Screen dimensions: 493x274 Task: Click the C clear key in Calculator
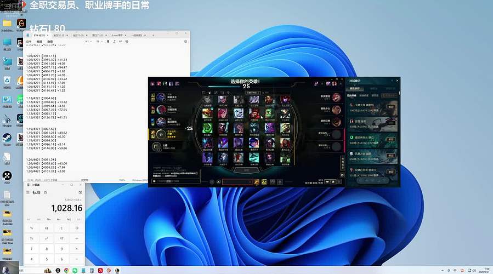61,228
